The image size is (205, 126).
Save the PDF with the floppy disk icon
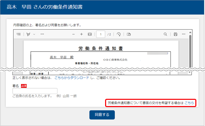click(176, 34)
